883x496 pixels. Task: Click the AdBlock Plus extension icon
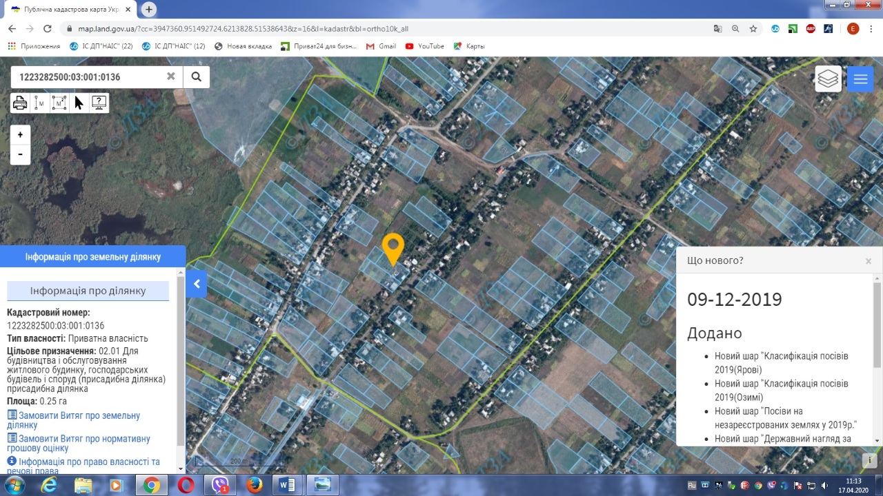point(811,29)
